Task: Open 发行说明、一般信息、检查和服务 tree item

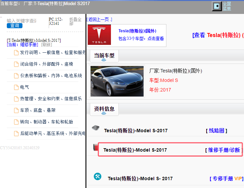Action: (53, 52)
